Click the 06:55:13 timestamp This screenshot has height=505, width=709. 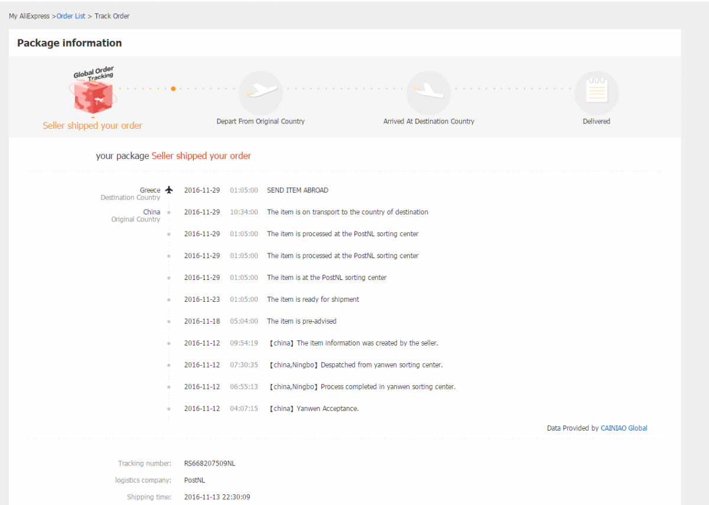click(x=244, y=387)
